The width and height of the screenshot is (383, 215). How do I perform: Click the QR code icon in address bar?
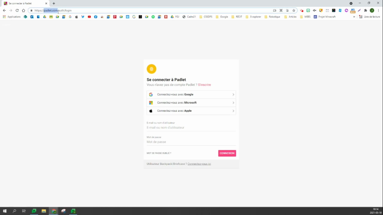tap(281, 10)
